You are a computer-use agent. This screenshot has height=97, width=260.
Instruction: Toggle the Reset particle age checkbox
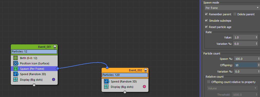[x=206, y=27]
